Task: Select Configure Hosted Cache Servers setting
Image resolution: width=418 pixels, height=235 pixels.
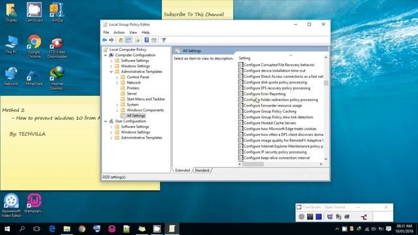Action: click(270, 123)
